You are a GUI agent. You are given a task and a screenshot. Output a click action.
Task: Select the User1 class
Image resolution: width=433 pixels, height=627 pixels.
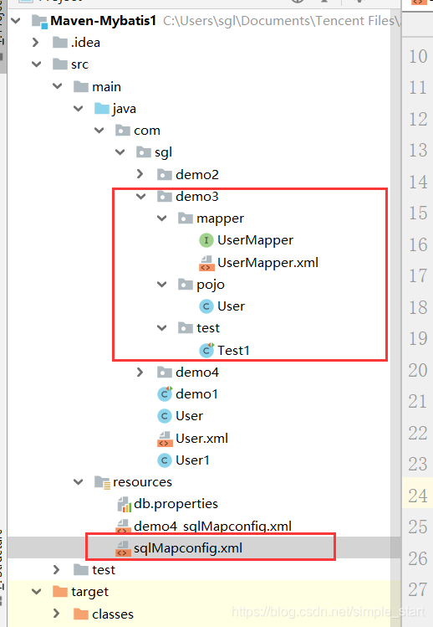click(192, 460)
